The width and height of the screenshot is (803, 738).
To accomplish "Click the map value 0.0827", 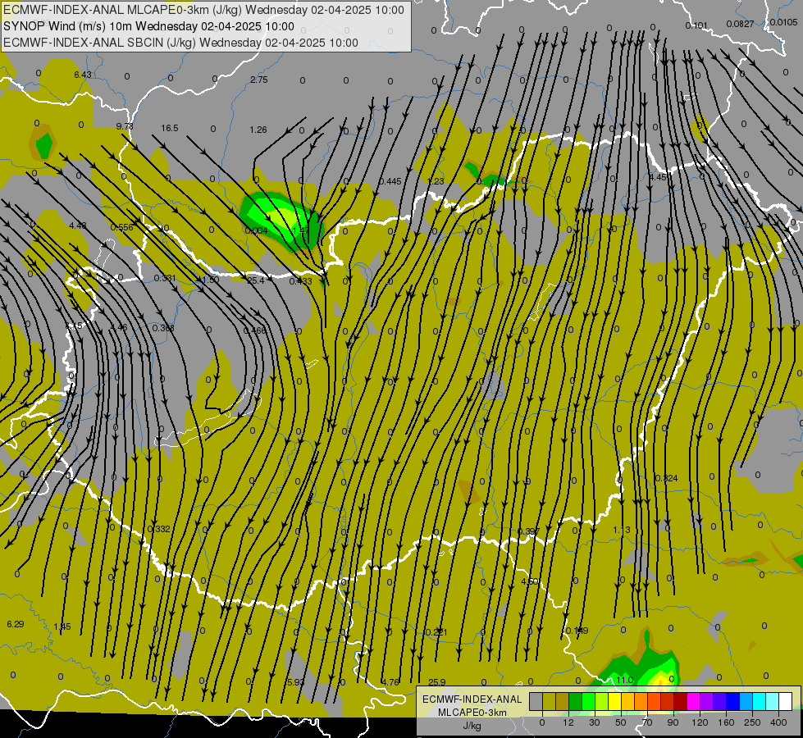I will tap(740, 24).
